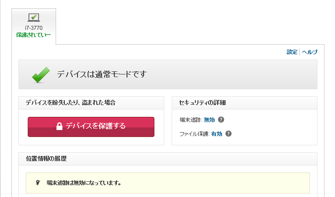The width and height of the screenshot is (335, 197).
Task: Click the question mark icon beside ファイル保護
Action: tap(228, 134)
